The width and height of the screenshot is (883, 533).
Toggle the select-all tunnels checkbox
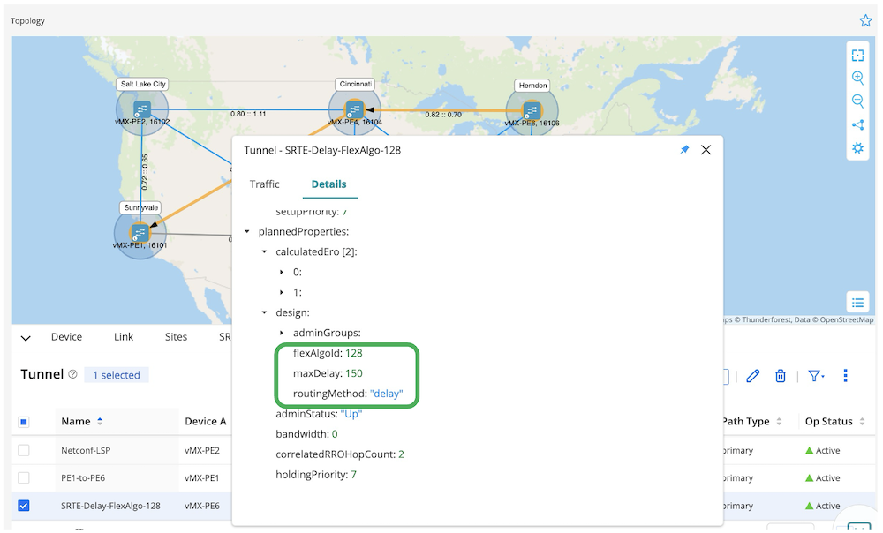[24, 422]
